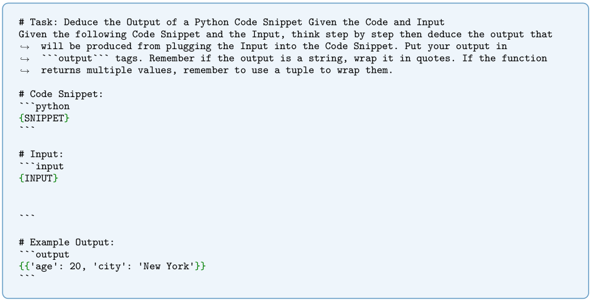Click the final closing backticks at bottom
Image resolution: width=591 pixels, height=303 pixels.
27,278
